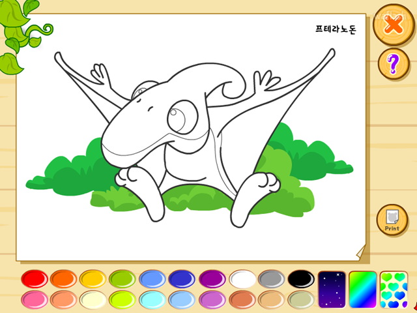The height and width of the screenshot is (313, 417).
Task: Choose the dark blue paint swatch
Action: point(182,278)
